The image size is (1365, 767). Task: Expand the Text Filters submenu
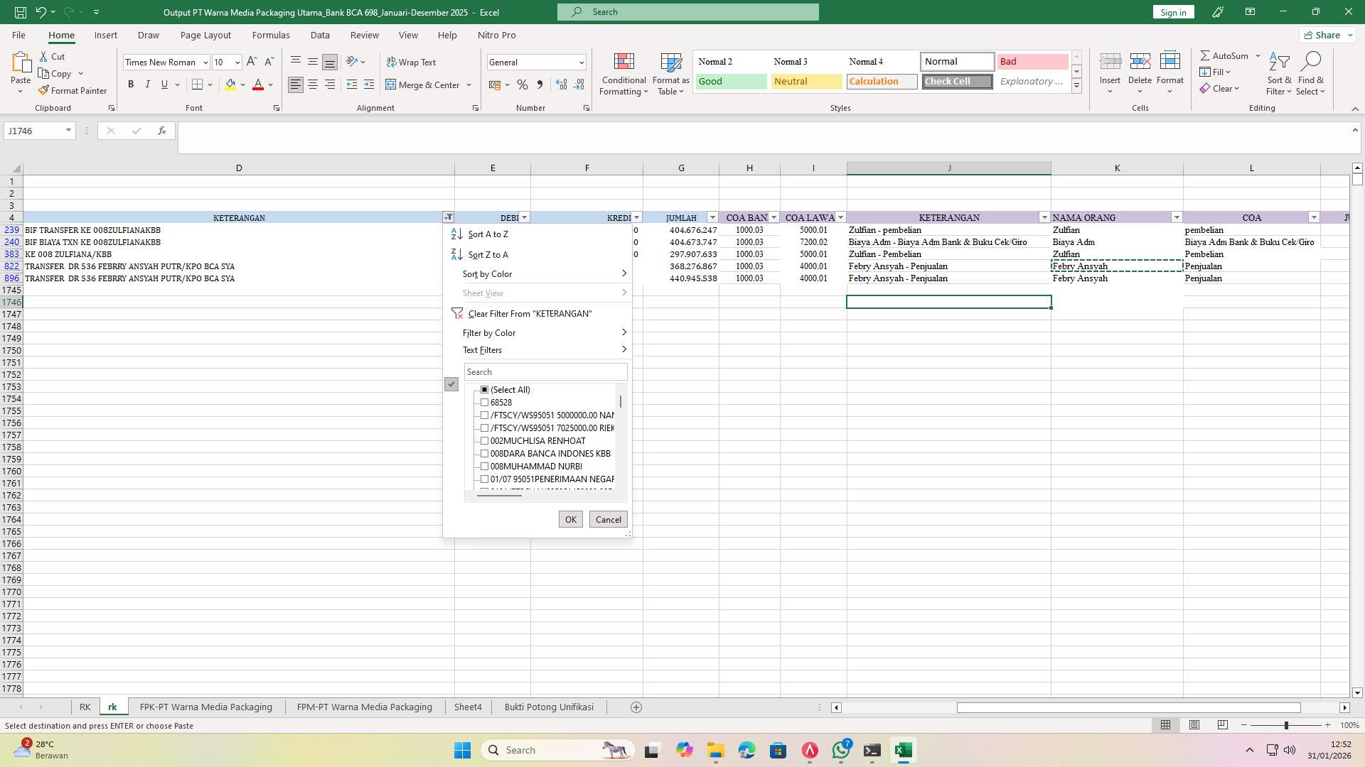pyautogui.click(x=544, y=350)
